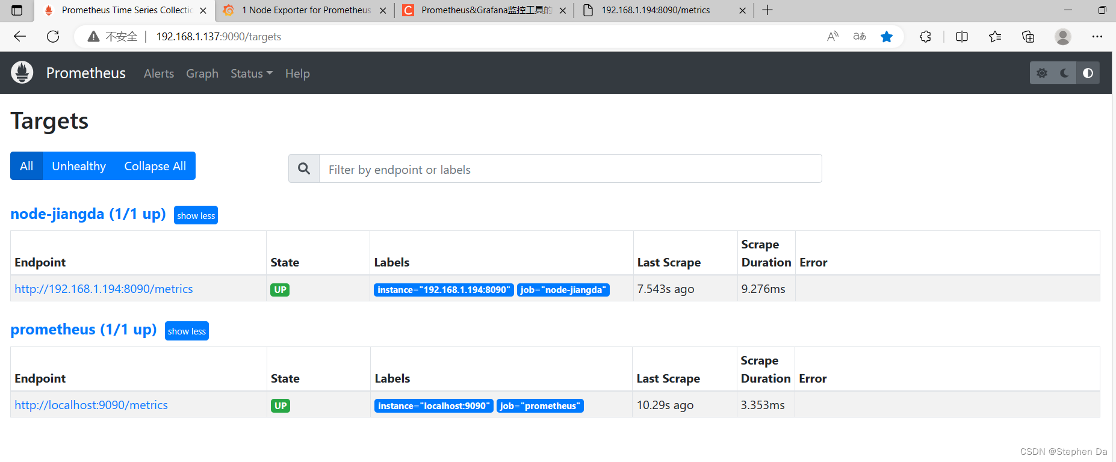The image size is (1116, 462).
Task: Switch to light theme with sun icon
Action: (1042, 73)
